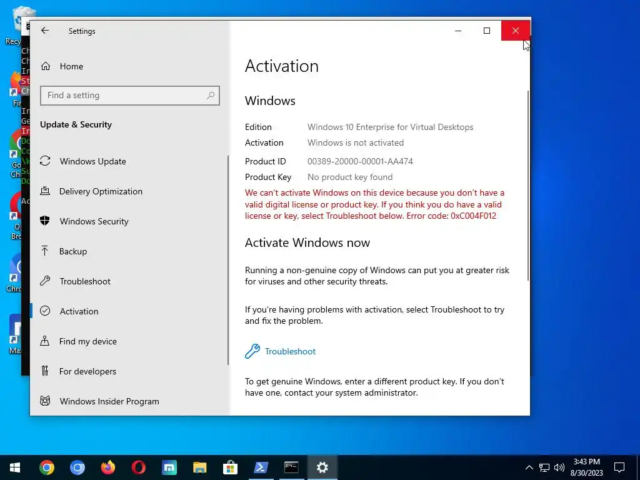Screen dimensions: 640x480
Task: Minimize the Settings window
Action: (x=458, y=31)
